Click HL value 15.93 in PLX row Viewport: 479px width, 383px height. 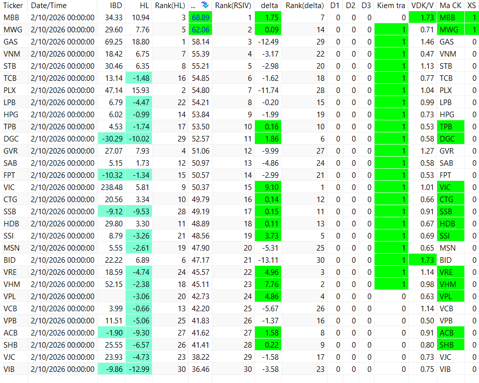[140, 90]
